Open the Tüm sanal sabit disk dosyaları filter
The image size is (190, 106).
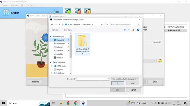point(125,79)
